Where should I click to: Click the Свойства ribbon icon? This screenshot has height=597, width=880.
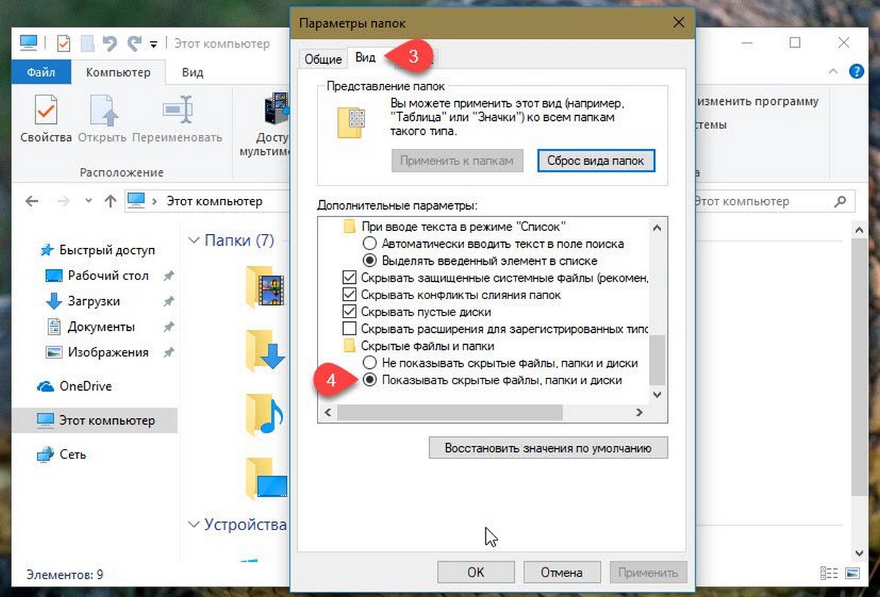click(x=46, y=111)
